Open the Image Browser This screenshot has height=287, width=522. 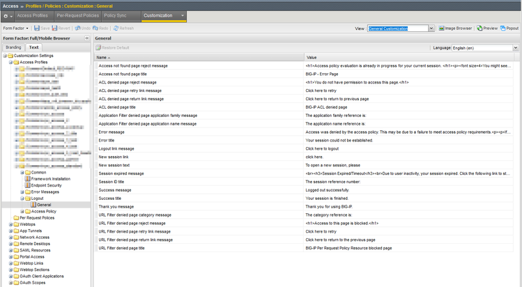[x=456, y=29]
